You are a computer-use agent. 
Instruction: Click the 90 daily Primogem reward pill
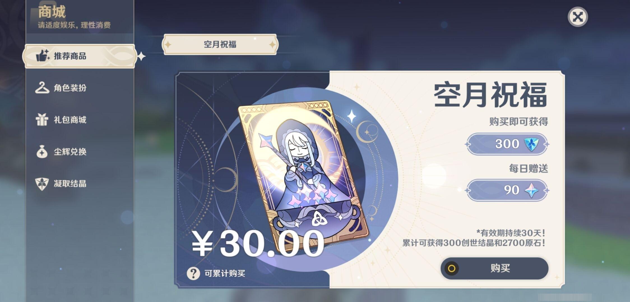pyautogui.click(x=507, y=190)
